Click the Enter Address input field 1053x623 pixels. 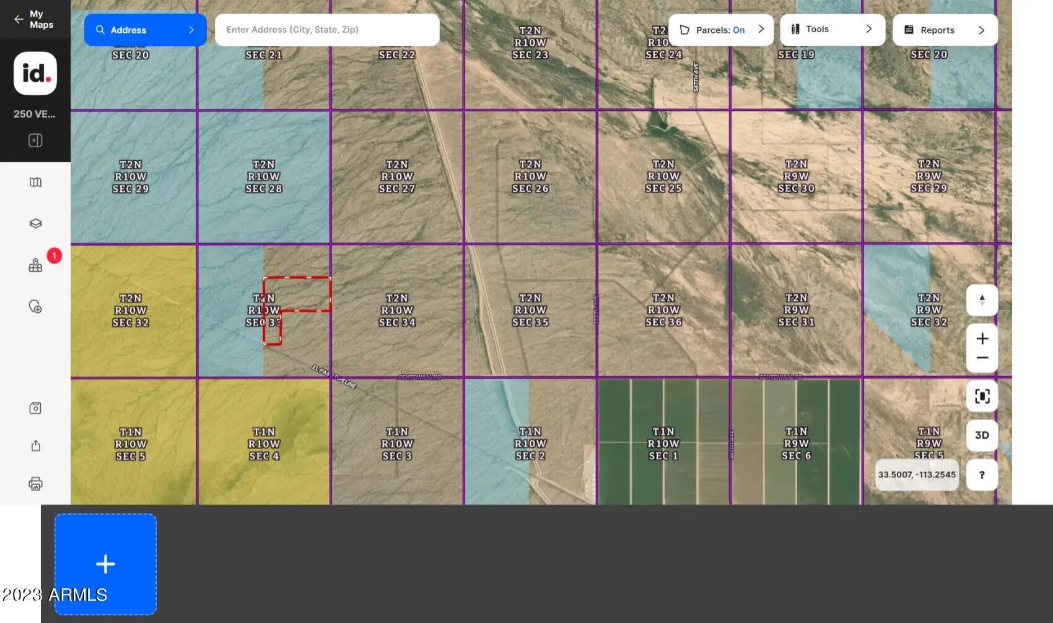pos(327,30)
